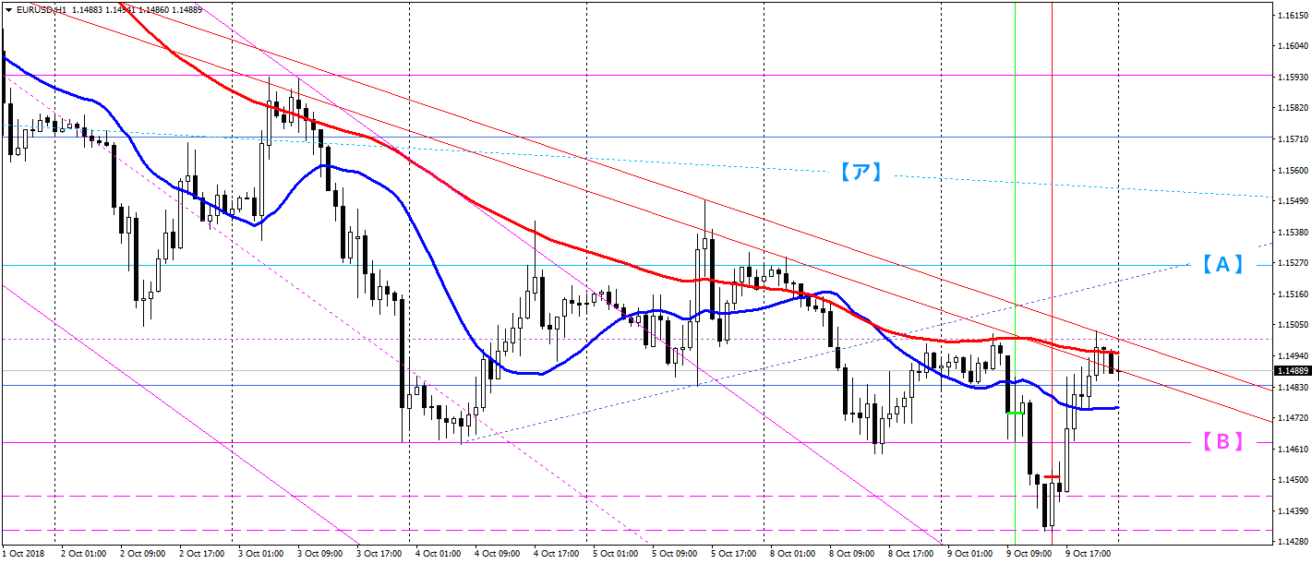Select the short red marker near 1.14500
Image resolution: width=1312 pixels, height=564 pixels.
pos(1052,476)
